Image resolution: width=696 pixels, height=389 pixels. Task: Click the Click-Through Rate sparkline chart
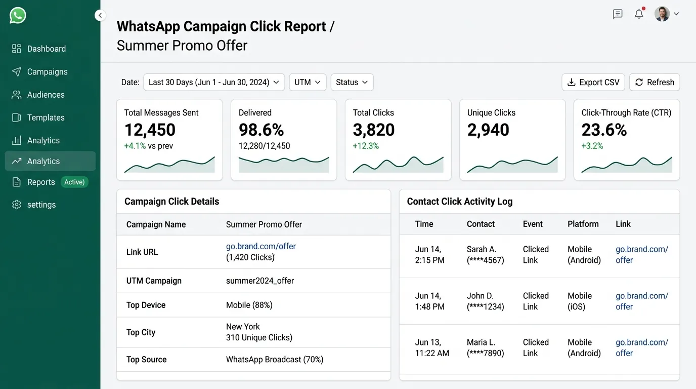tap(627, 165)
